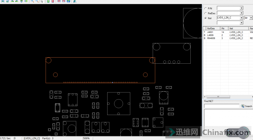Click the horizontal flip arrows icon
253x140 pixels.
(26, 1)
